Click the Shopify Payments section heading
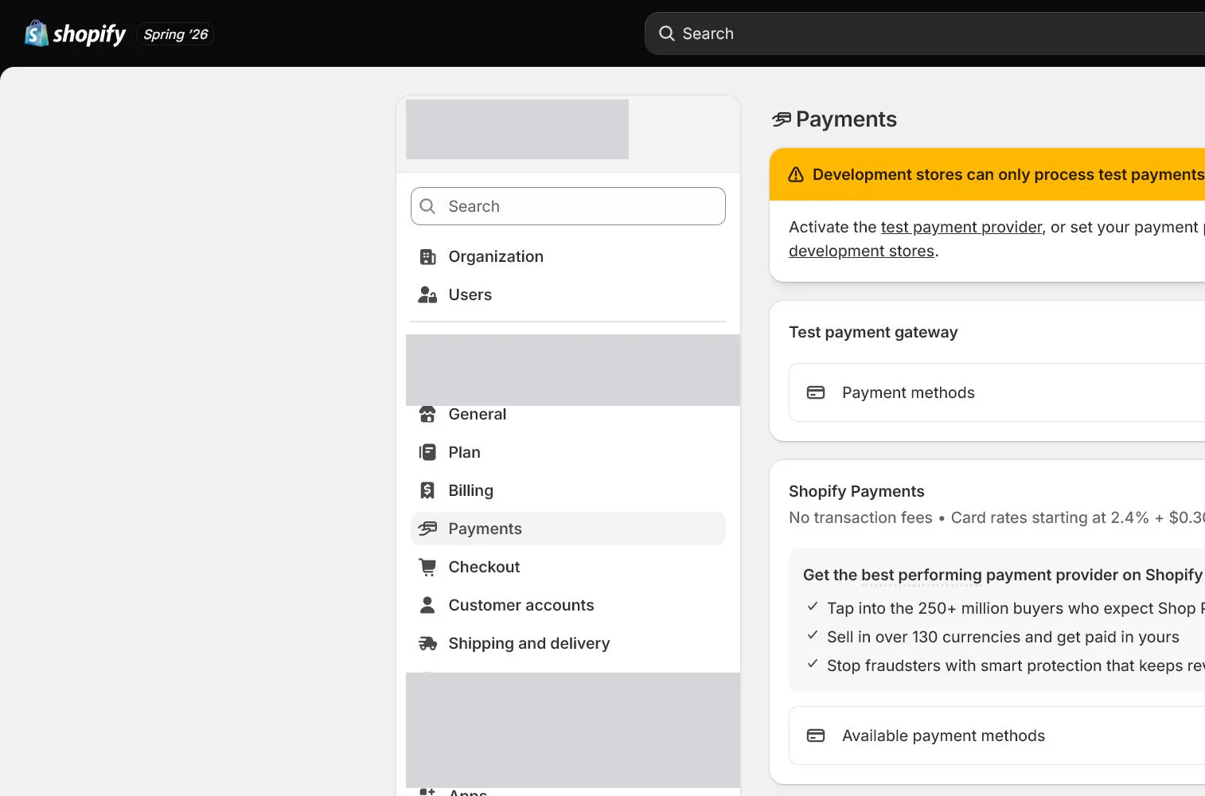Screen dimensions: 1205x796 [856, 491]
